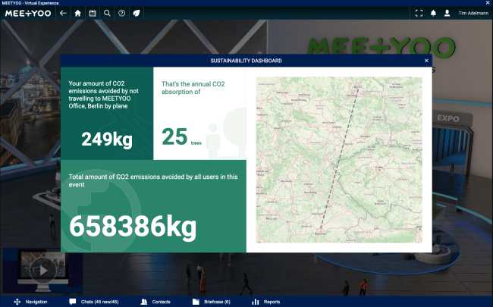Click 'Total amount of CO2 emissions avoided' text
The image size is (493, 307).
pos(152,180)
